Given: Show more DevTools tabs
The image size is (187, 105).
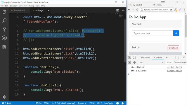Looking at the screenshot, I should [167, 57].
